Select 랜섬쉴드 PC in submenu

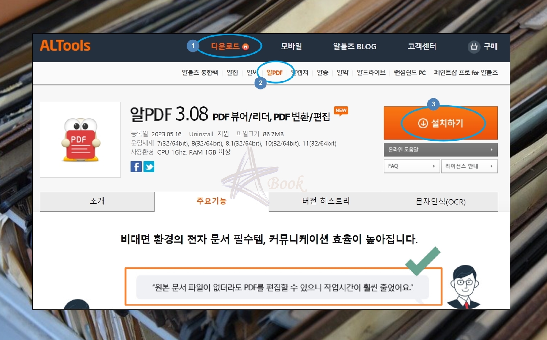410,73
